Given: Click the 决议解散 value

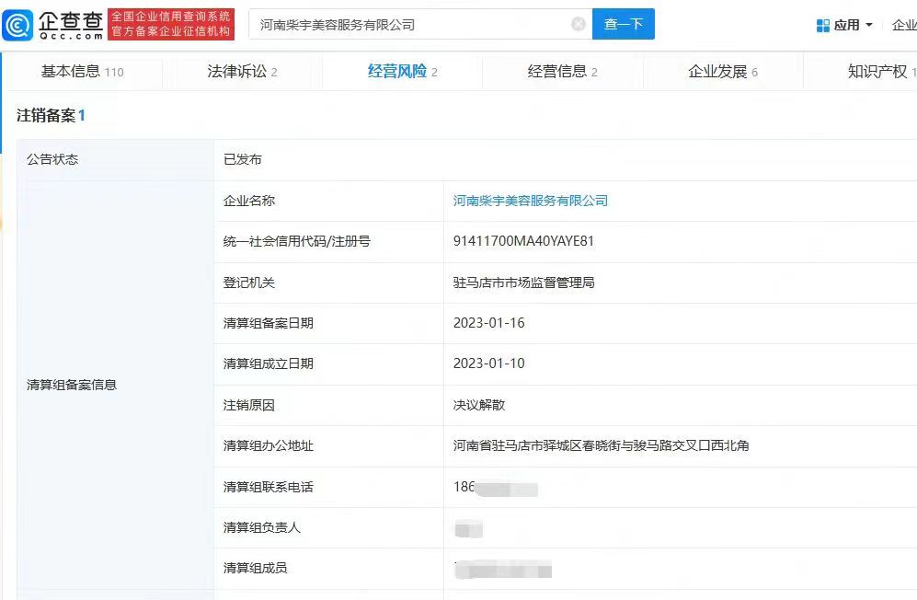Looking at the screenshot, I should (479, 405).
